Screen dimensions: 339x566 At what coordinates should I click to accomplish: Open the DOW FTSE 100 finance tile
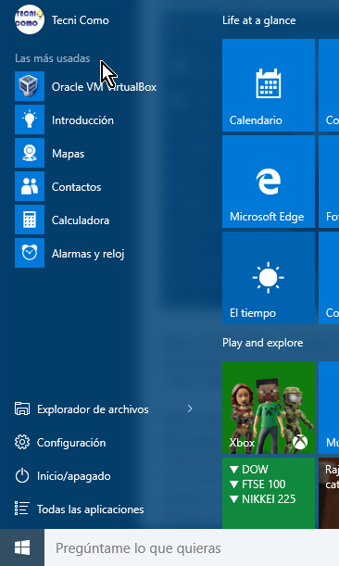269,493
